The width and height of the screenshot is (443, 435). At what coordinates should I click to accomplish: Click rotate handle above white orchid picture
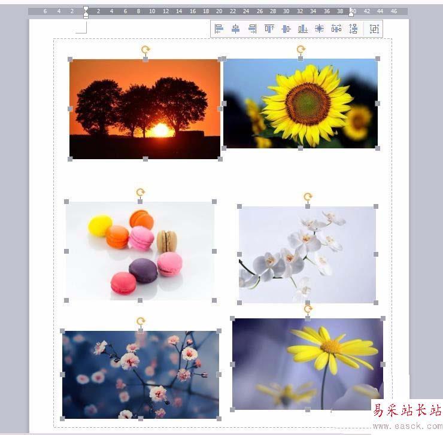point(308,197)
